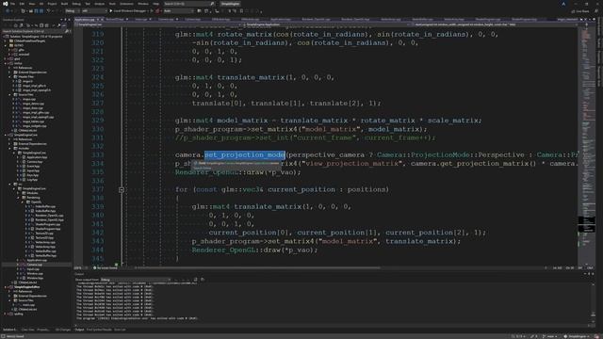Open the Build menu
Screen dimensions: 603x339
click(65, 4)
